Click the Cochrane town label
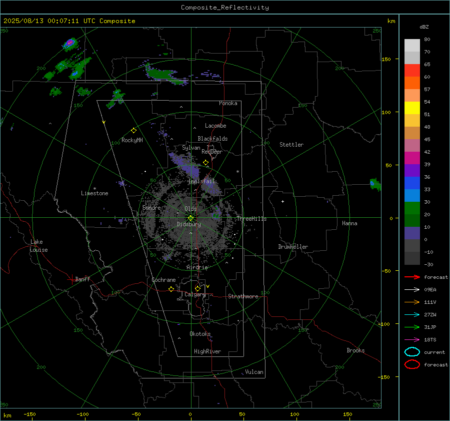This screenshot has width=450, height=421. tap(163, 280)
